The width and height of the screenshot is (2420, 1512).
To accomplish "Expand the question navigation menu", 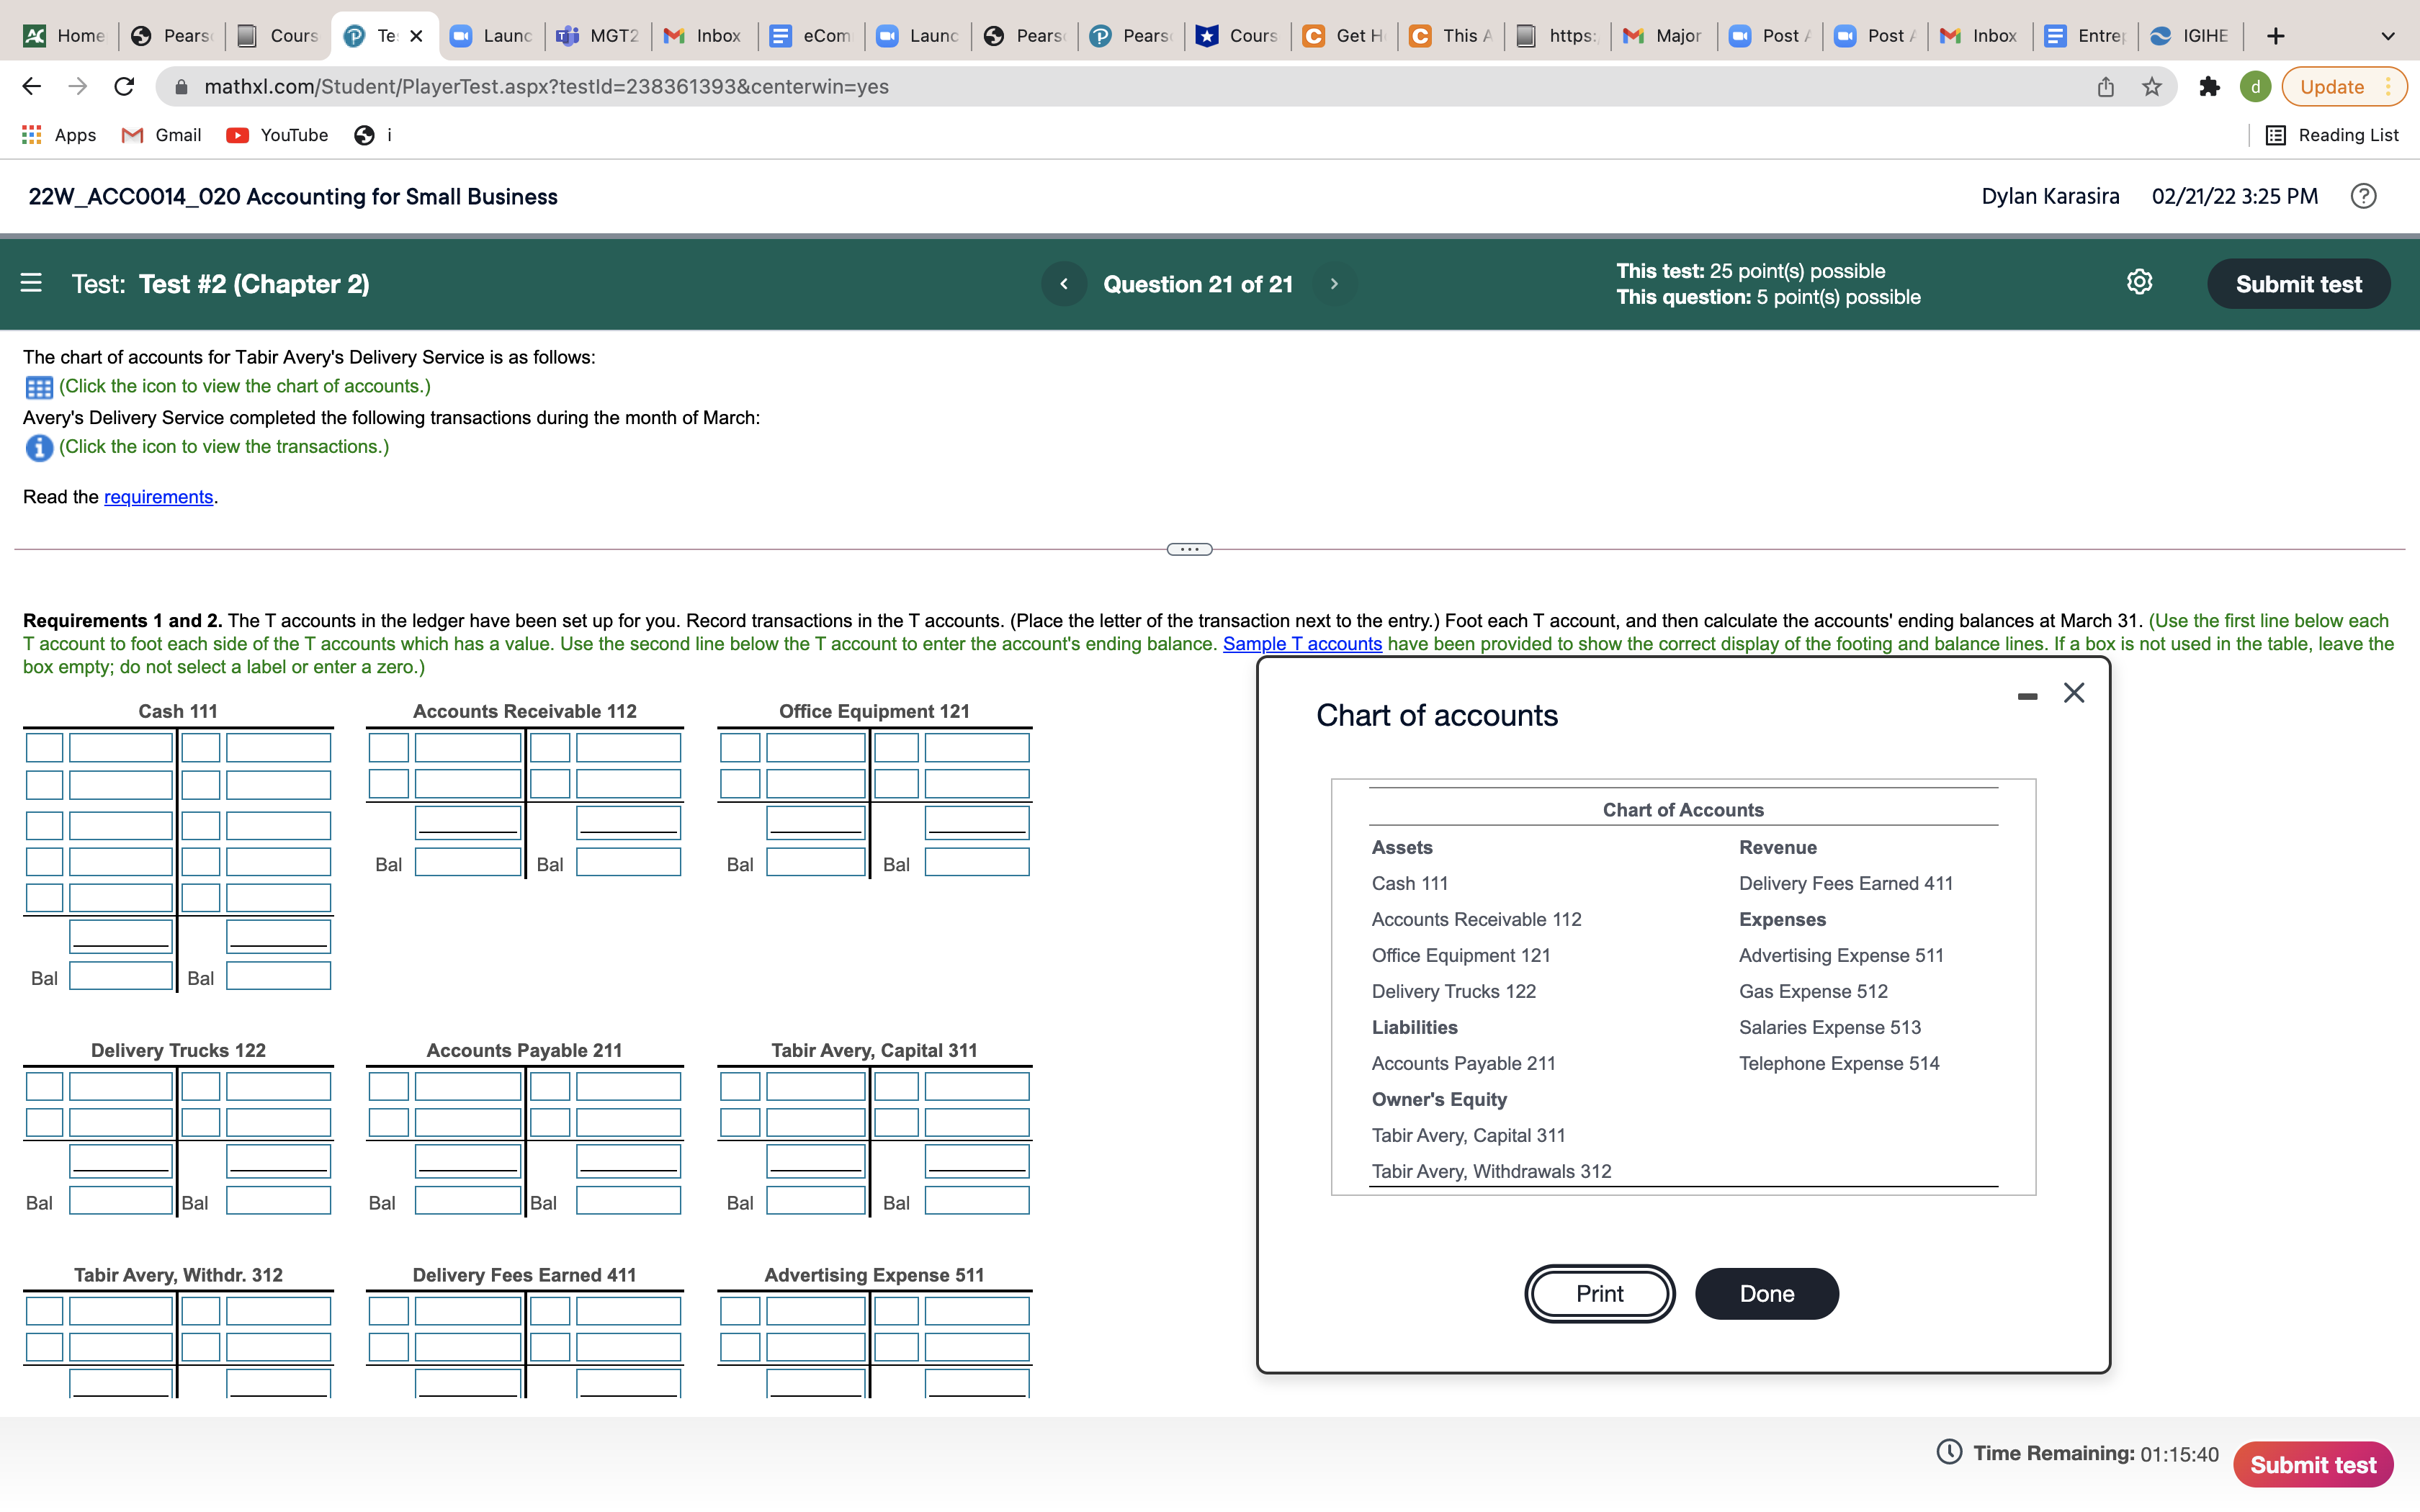I will 32,282.
